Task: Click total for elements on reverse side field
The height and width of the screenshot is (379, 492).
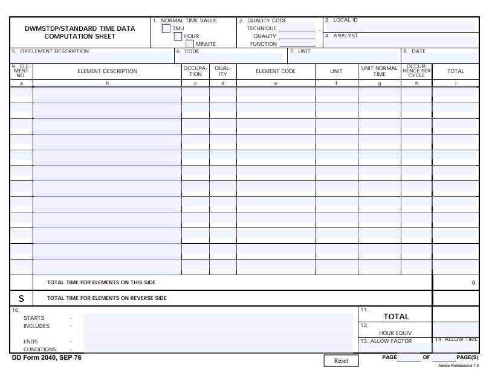Action: point(456,298)
